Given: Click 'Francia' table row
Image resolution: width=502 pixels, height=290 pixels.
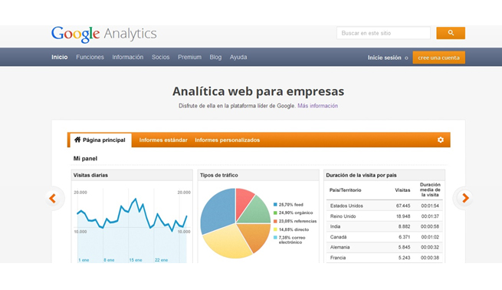Looking at the screenshot, I should (x=384, y=258).
